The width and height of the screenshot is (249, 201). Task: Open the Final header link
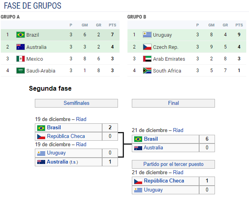point(173,103)
